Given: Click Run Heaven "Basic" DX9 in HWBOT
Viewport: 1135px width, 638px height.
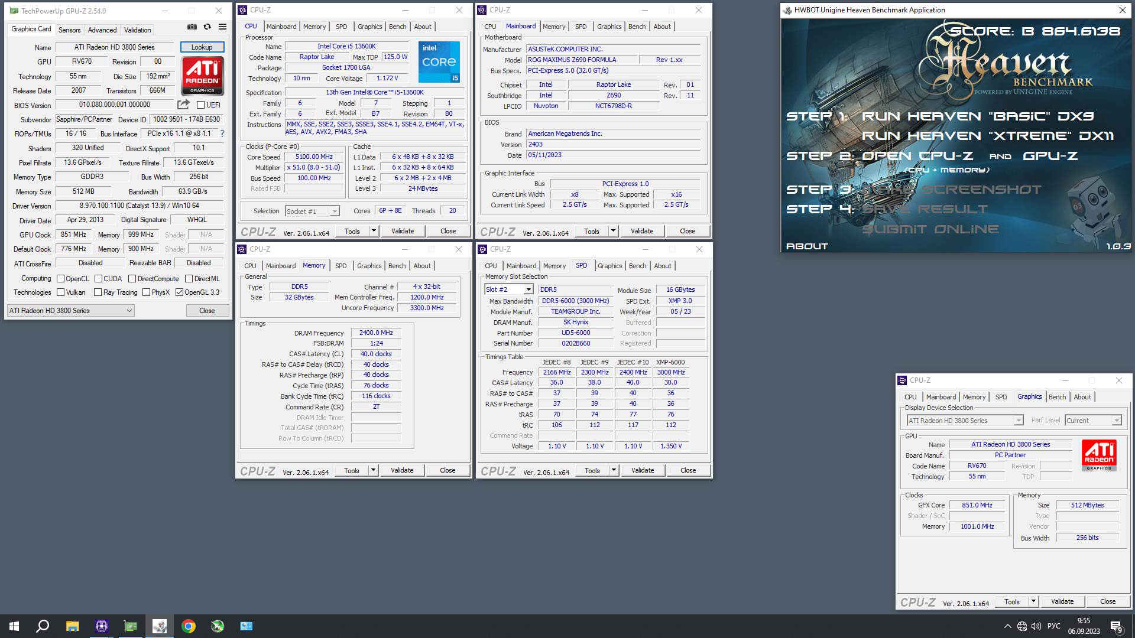Looking at the screenshot, I should (x=978, y=116).
